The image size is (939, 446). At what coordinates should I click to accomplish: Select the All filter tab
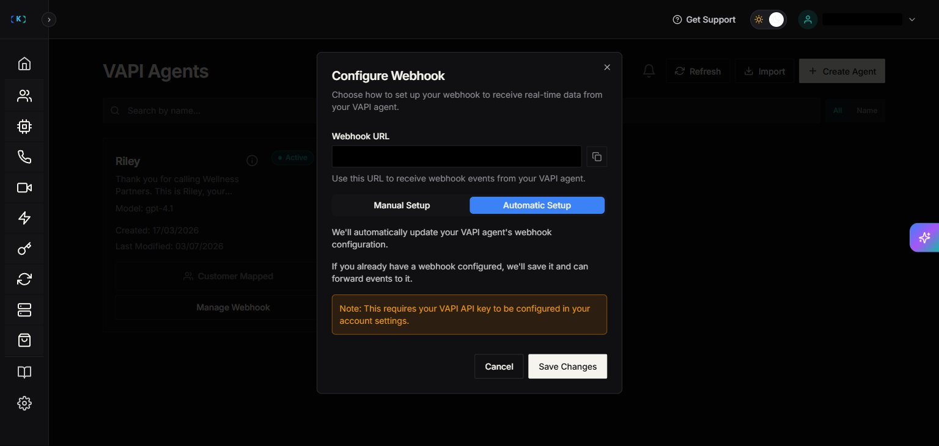pos(838,111)
